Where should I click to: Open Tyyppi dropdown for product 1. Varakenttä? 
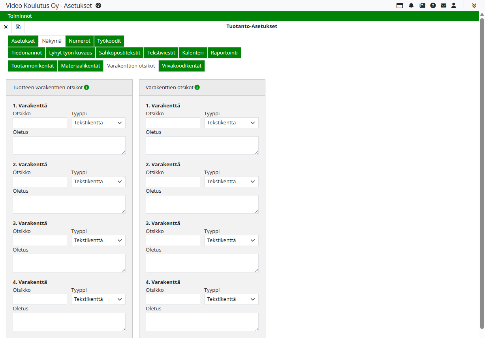point(98,123)
